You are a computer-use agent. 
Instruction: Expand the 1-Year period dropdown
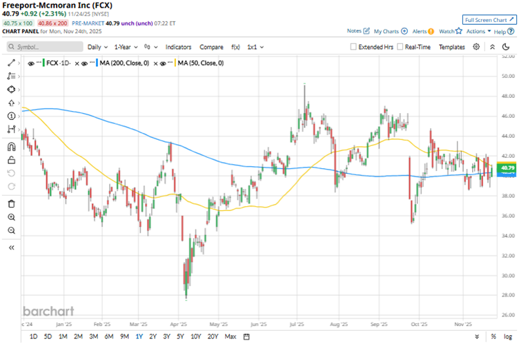126,47
